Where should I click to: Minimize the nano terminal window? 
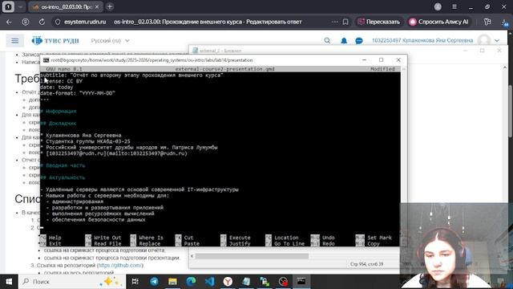pyautogui.click(x=364, y=60)
